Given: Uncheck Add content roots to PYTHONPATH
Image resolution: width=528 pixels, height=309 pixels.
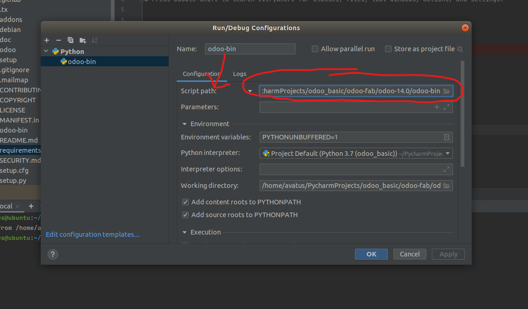Looking at the screenshot, I should pyautogui.click(x=185, y=202).
